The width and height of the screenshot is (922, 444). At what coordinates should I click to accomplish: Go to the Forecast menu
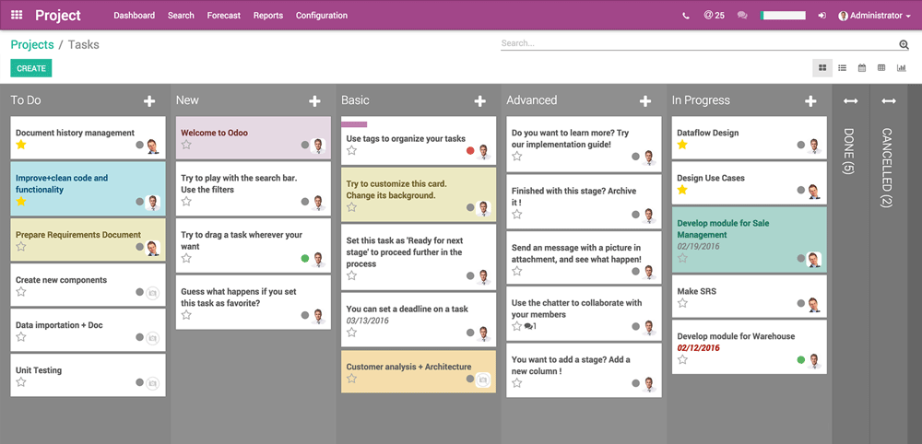(223, 16)
